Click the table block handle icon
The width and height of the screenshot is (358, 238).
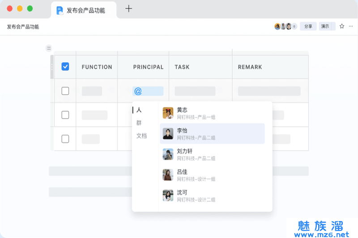tap(49, 48)
